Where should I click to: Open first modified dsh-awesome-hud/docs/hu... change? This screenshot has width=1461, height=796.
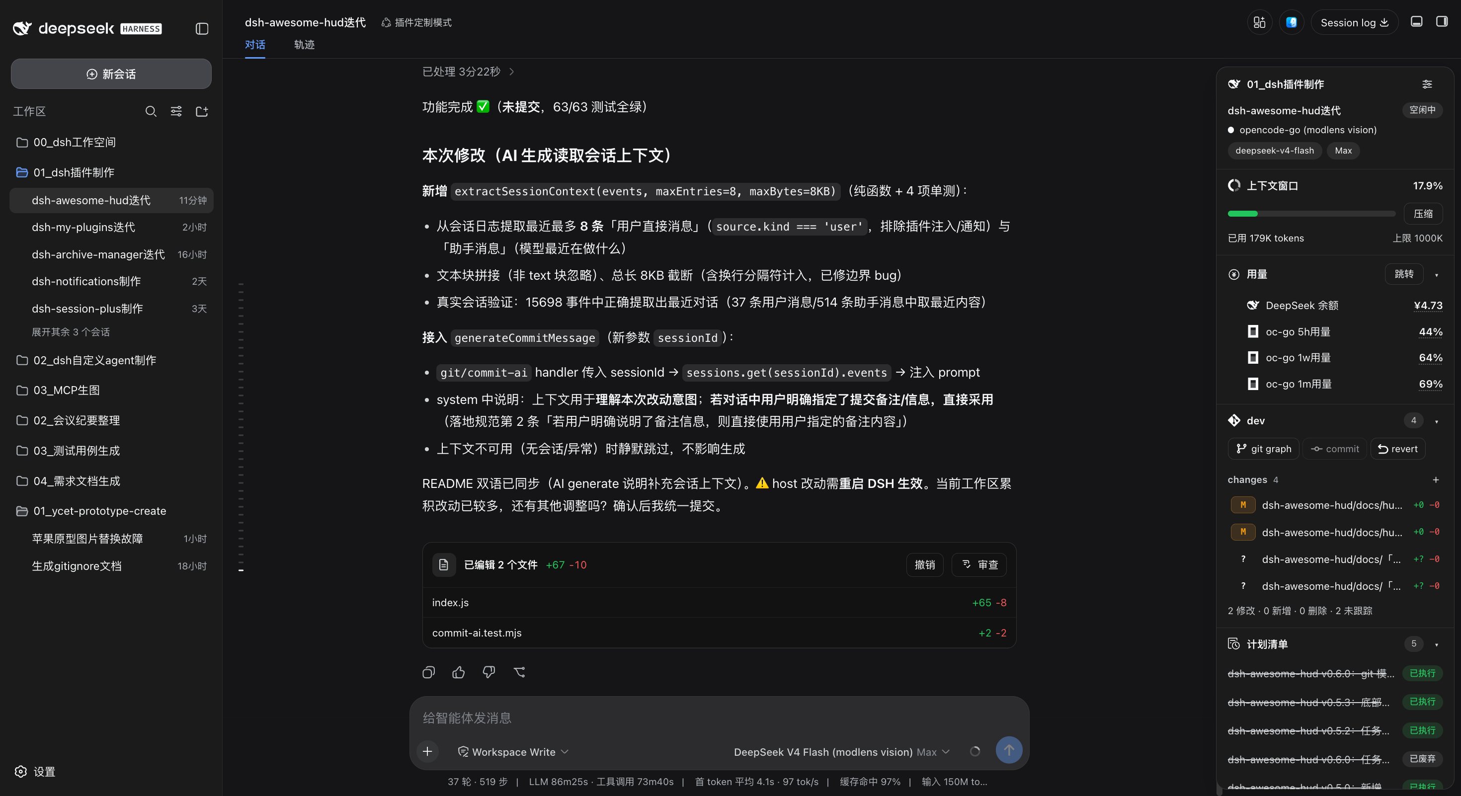click(x=1335, y=505)
